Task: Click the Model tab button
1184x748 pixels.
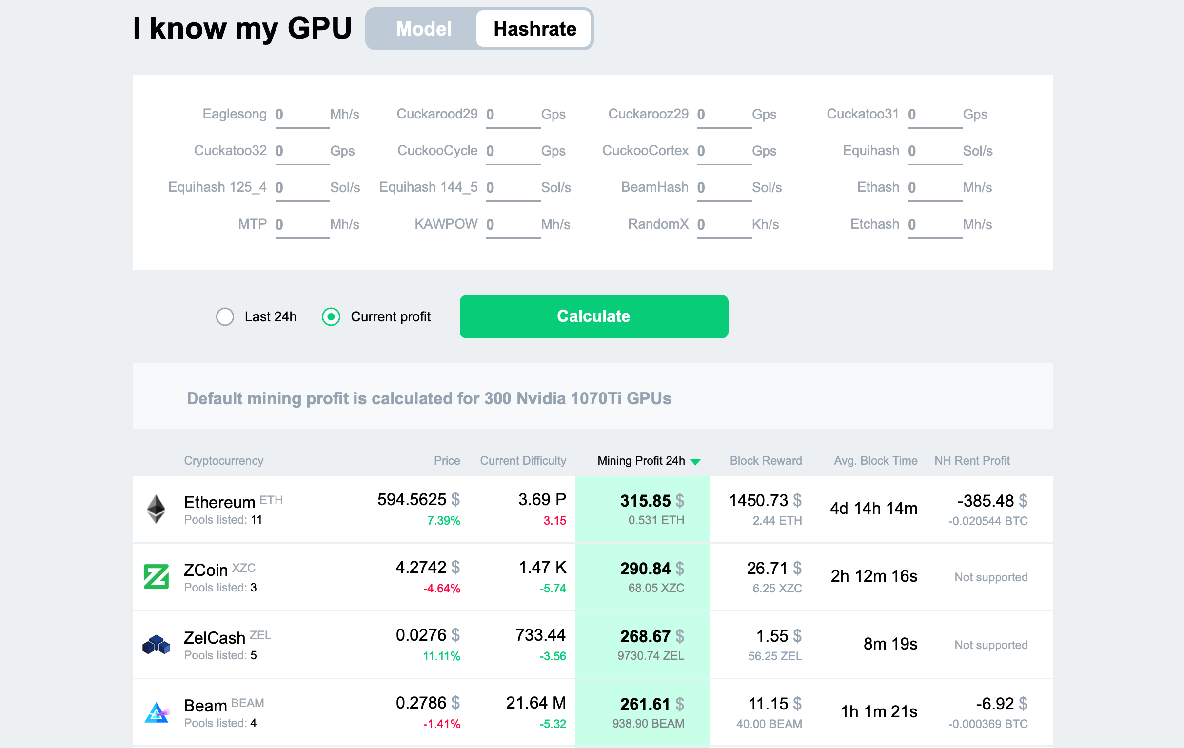Action: click(422, 28)
